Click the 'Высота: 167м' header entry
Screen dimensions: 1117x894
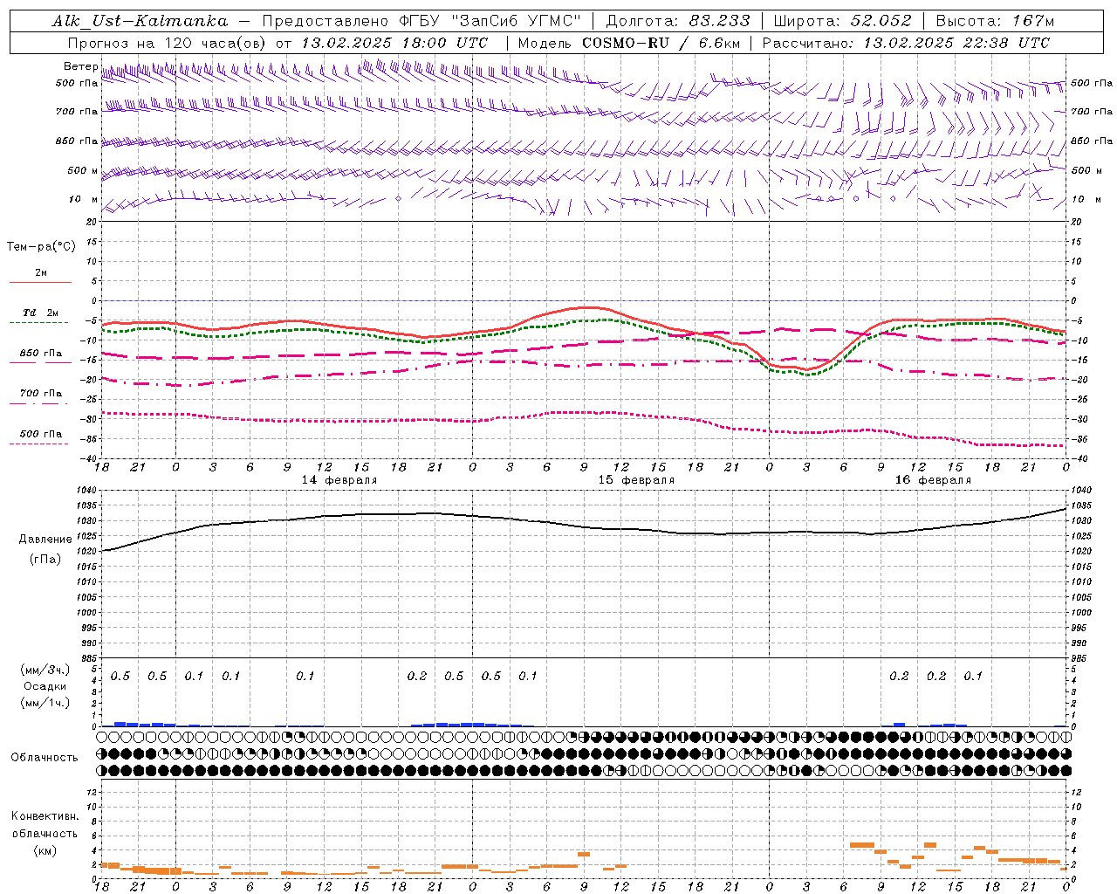(x=995, y=21)
